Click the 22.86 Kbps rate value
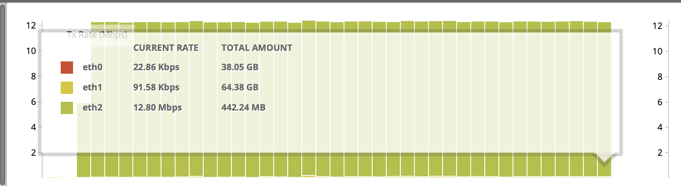Viewport: 681px width, 186px height. pyautogui.click(x=157, y=68)
